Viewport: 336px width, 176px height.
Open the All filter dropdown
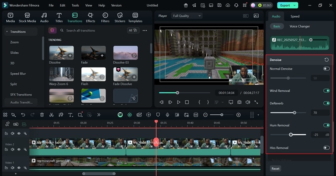133,30
